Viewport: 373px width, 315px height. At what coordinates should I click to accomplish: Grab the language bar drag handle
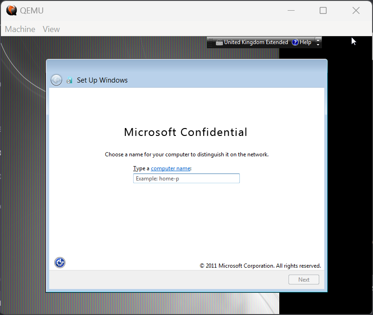[x=211, y=42]
